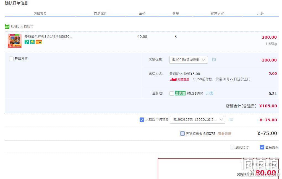Click the 店铺宝贝 column header
The image size is (282, 179).
pyautogui.click(x=40, y=14)
